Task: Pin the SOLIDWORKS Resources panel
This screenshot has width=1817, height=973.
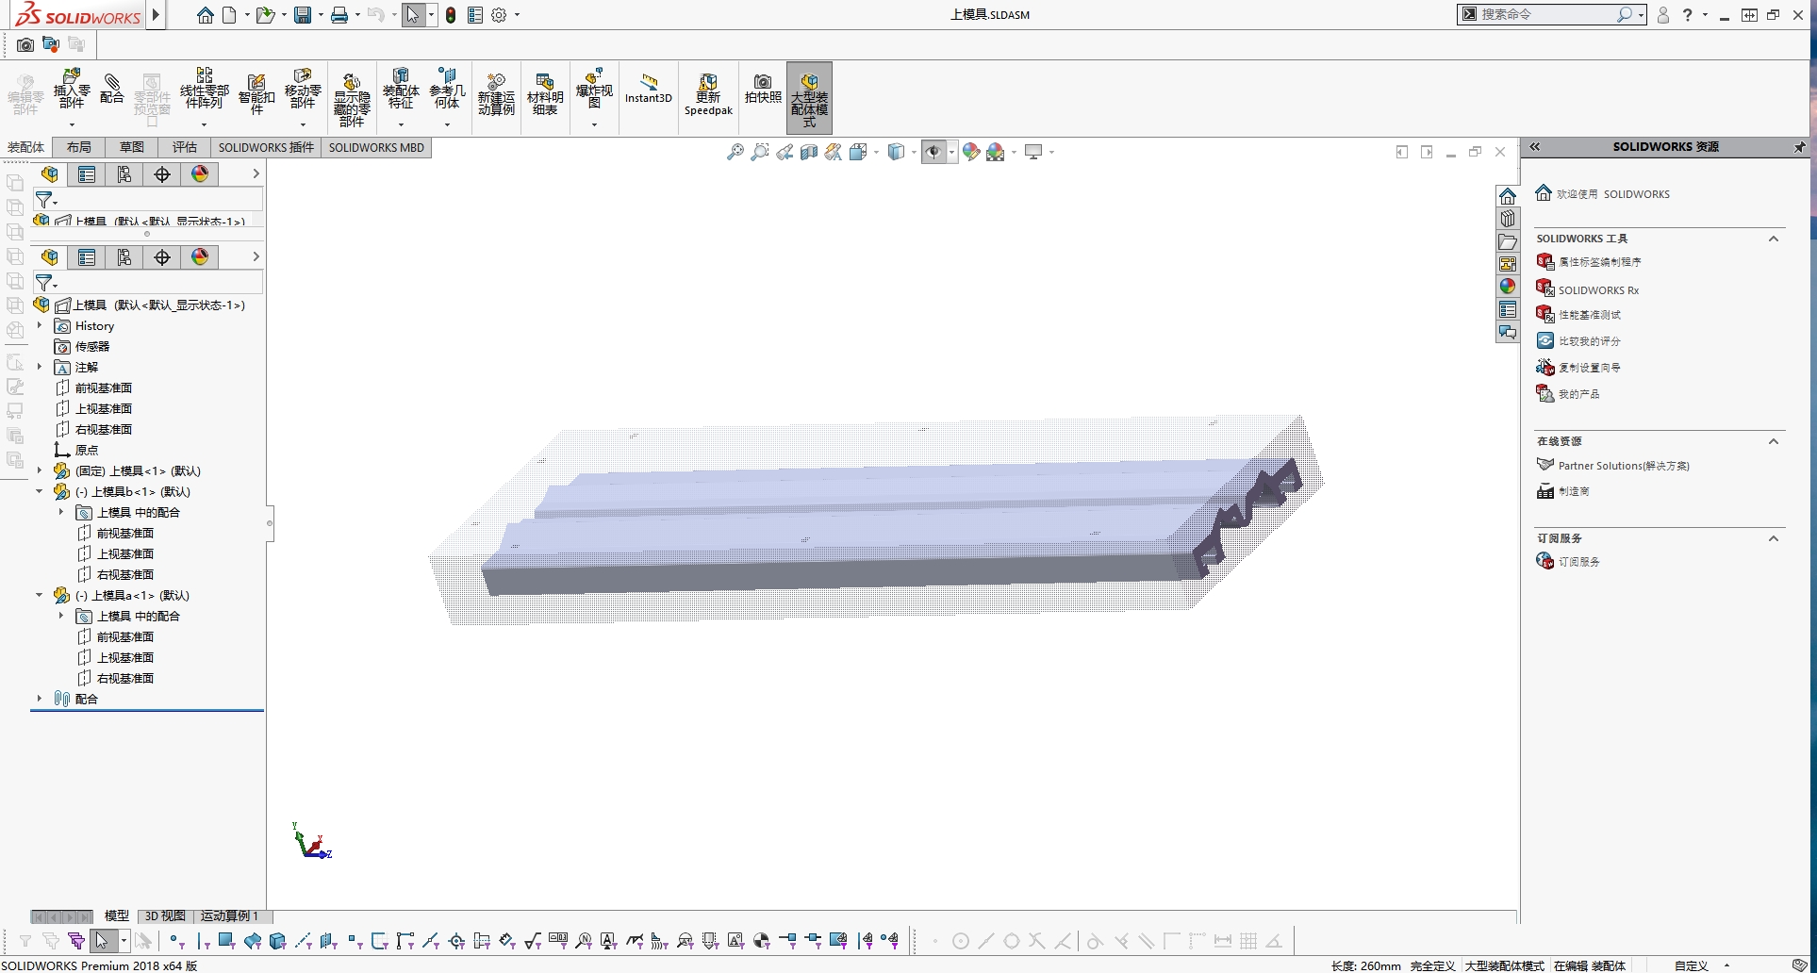Action: pos(1799,147)
